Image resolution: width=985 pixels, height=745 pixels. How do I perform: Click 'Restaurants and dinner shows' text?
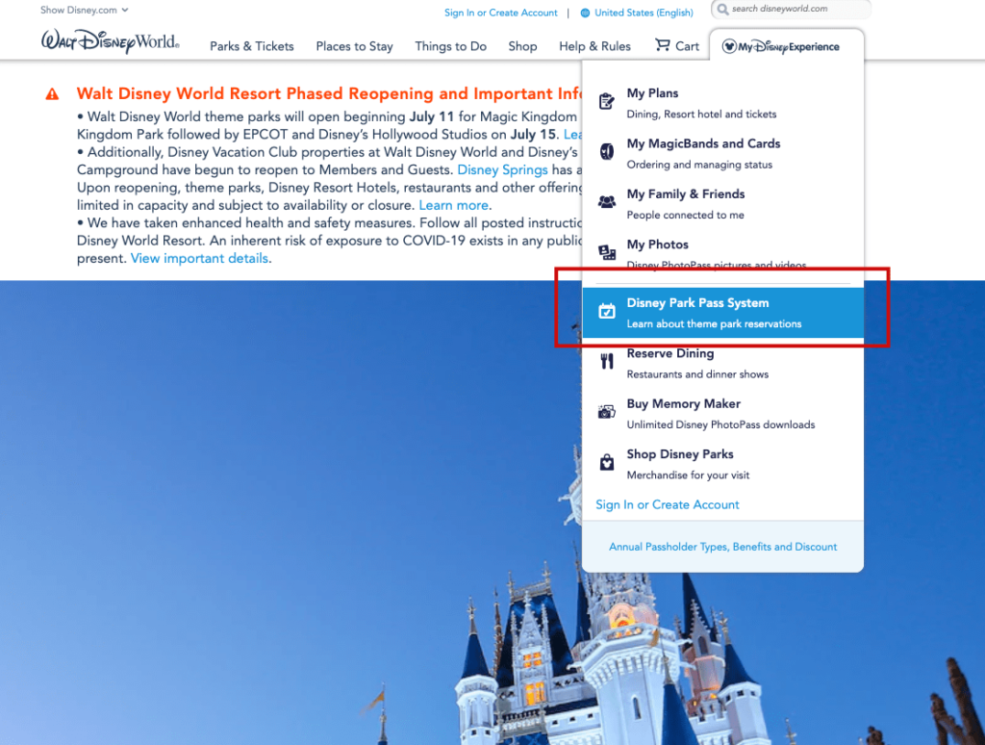coord(698,374)
